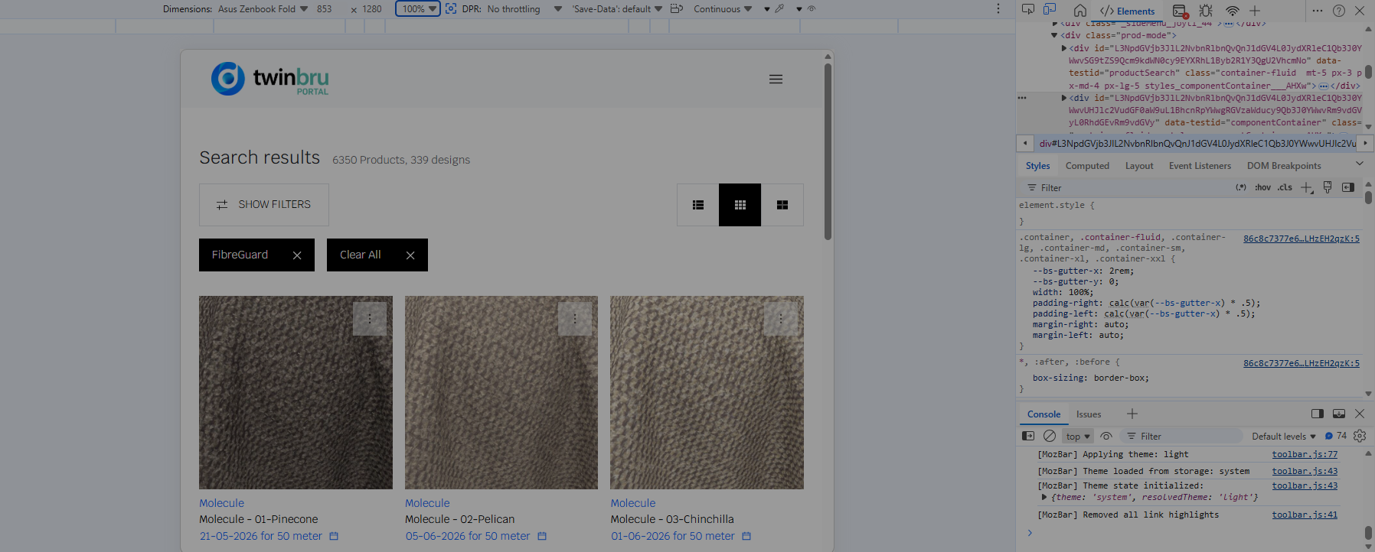Screen dimensions: 1375x552
Task: Switch to the Layout tab
Action: pyautogui.click(x=1139, y=166)
